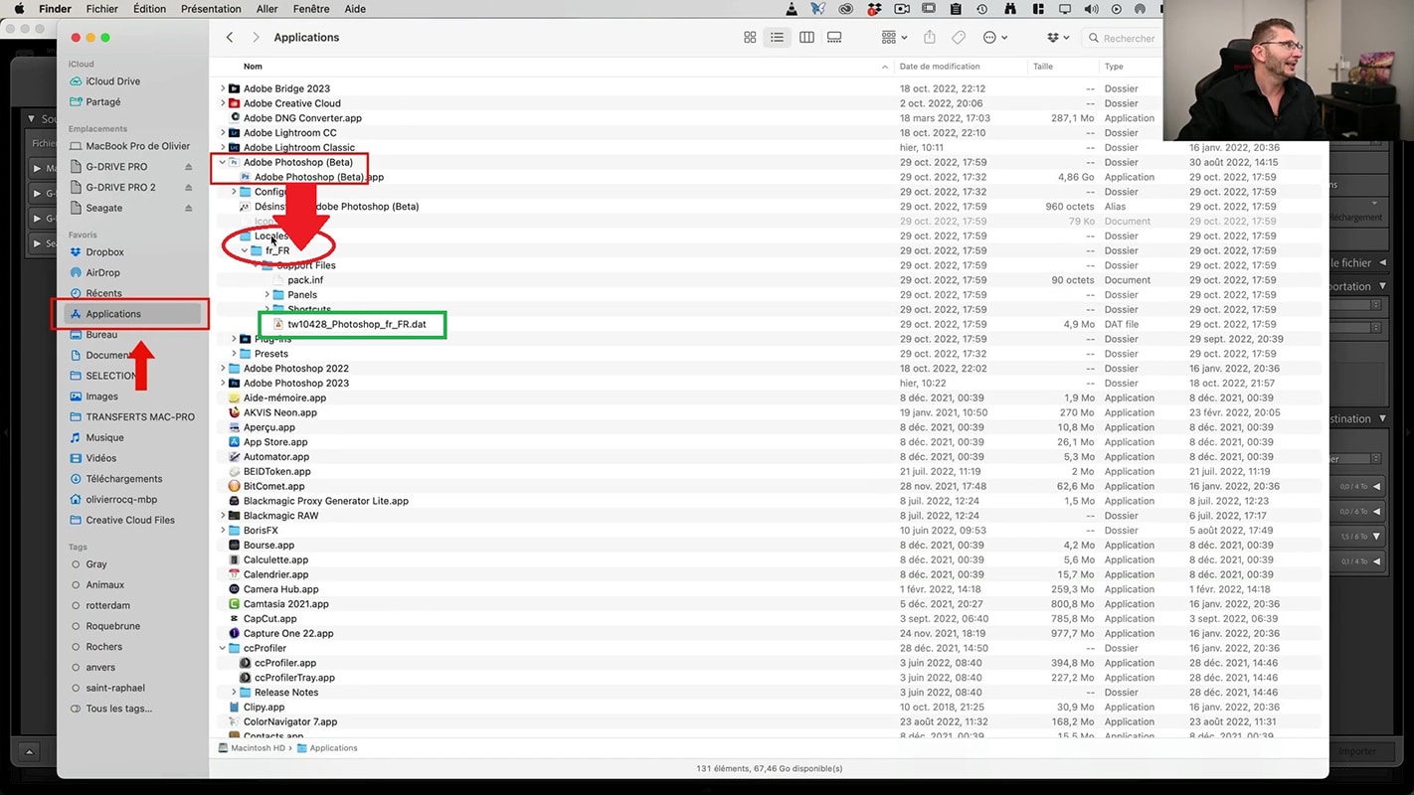Viewport: 1414px width, 795px height.
Task: Open the Aller menu
Action: (x=266, y=9)
